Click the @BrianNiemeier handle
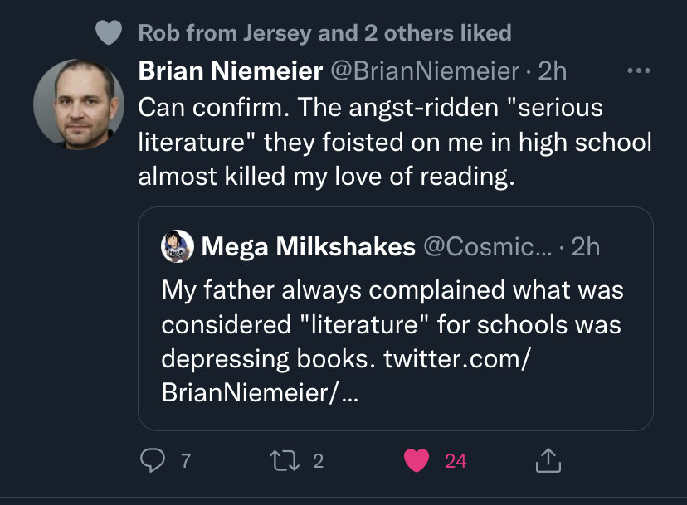Viewport: 687px width, 505px height. tap(425, 71)
